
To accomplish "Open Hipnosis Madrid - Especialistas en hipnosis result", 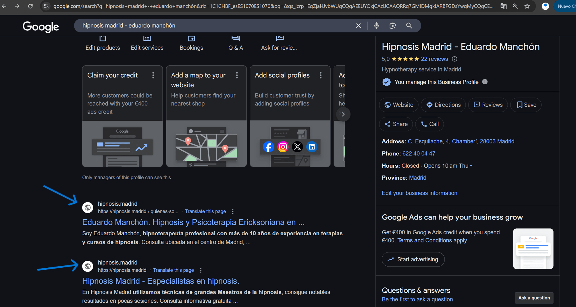I will point(161,281).
